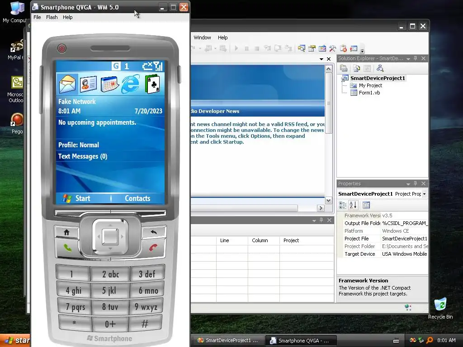
Task: Click start page scroll down arrow
Action: tap(328, 200)
